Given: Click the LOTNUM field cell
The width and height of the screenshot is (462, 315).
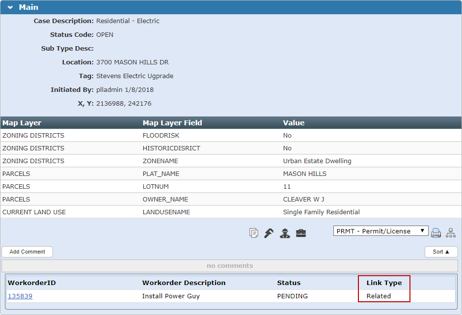Looking at the screenshot, I should [156, 187].
